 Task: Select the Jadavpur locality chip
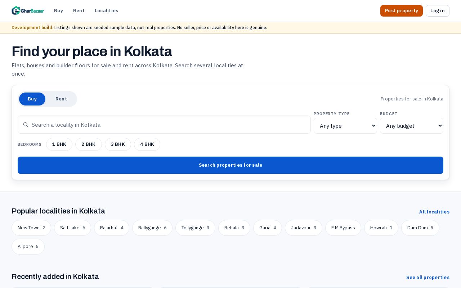[304, 228]
